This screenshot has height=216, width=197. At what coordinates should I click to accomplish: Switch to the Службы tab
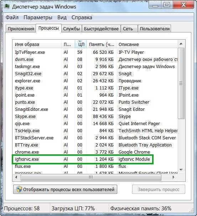pyautogui.click(x=72, y=29)
